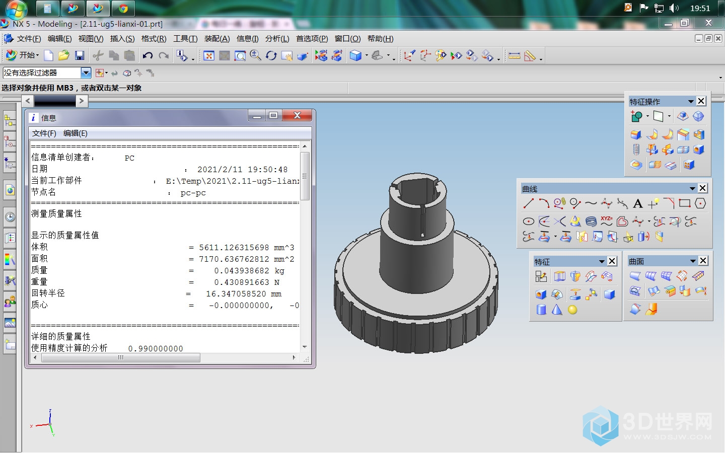725x453 pixels.
Task: Expand the 开始 Start dropdown
Action: (x=37, y=55)
